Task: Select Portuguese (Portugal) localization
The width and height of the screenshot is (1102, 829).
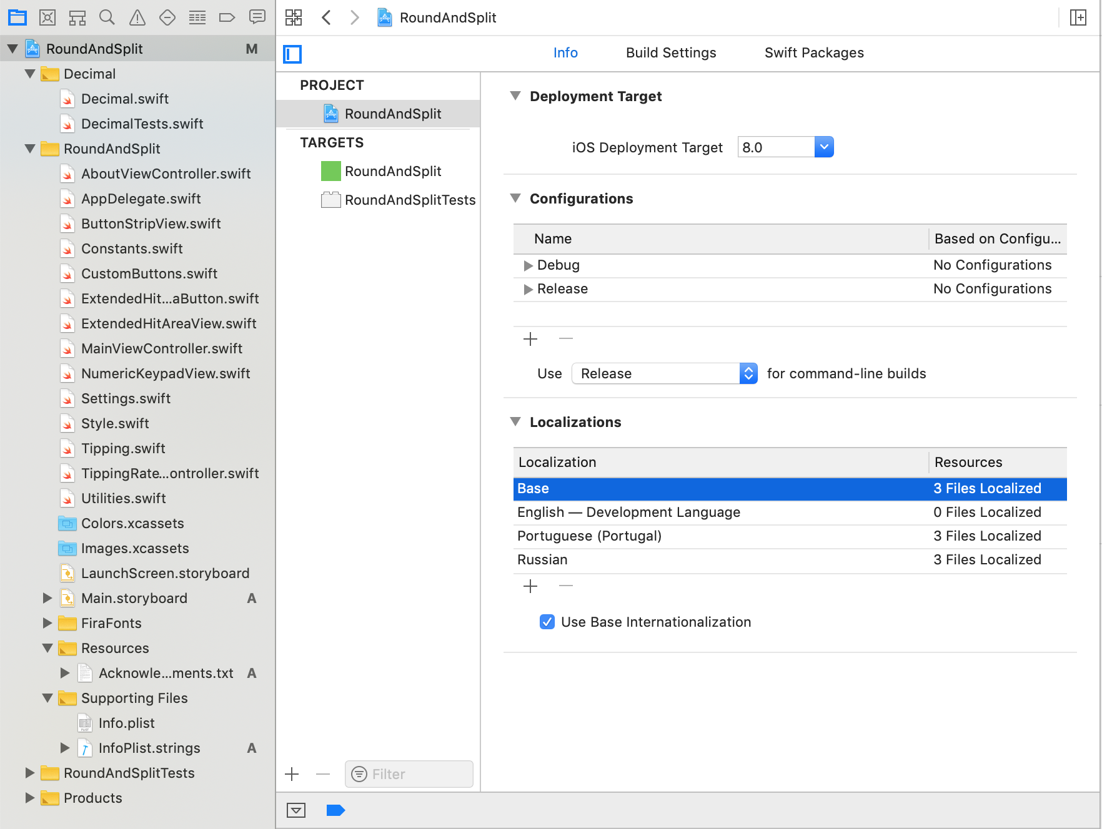Action: point(790,536)
